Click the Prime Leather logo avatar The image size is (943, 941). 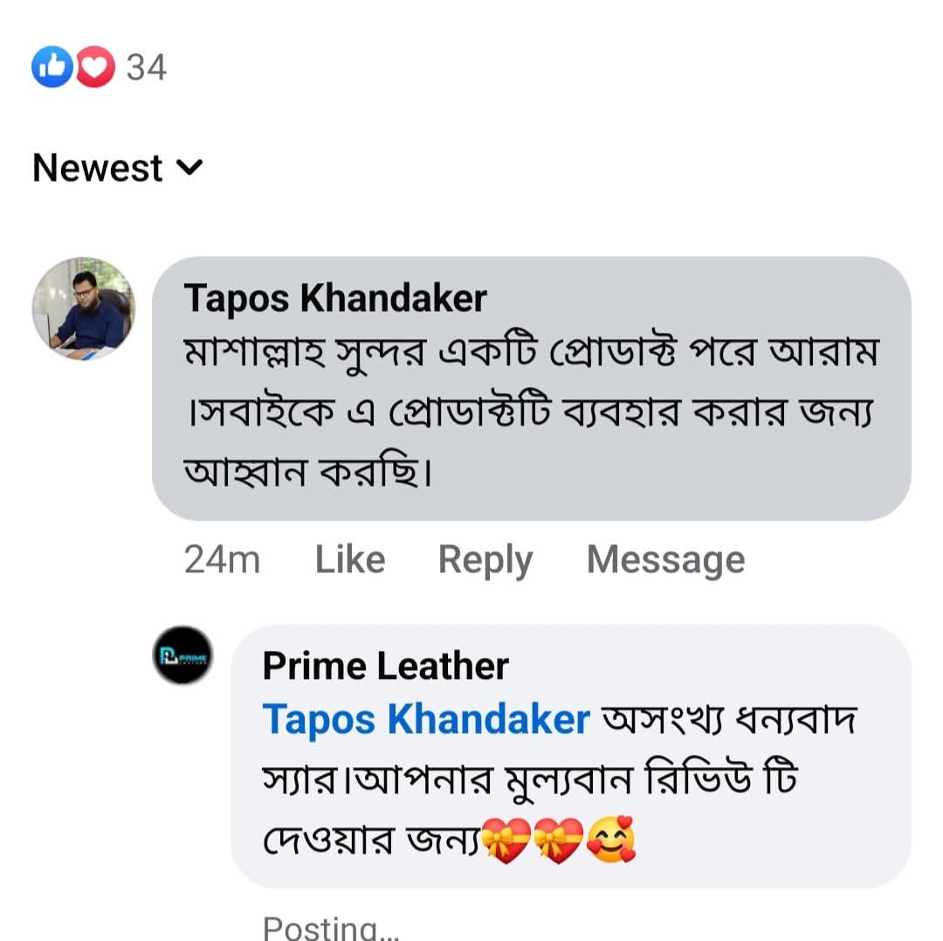coord(182,654)
